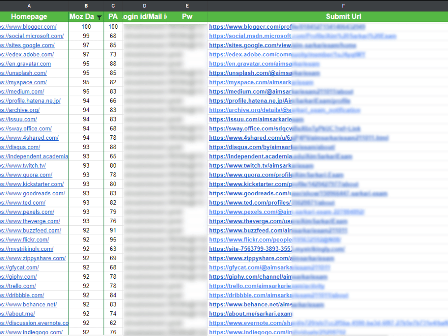Open the about.me/sarkari.exam submit URL
This screenshot has width=448, height=336.
tap(250, 314)
